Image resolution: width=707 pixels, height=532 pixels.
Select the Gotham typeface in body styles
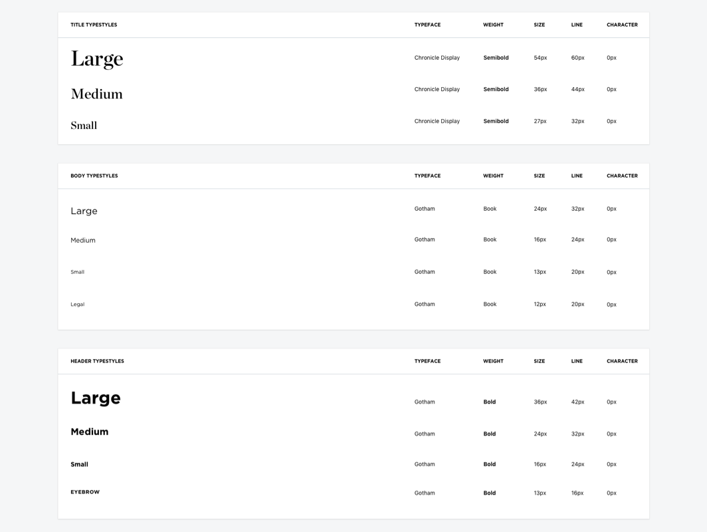425,208
